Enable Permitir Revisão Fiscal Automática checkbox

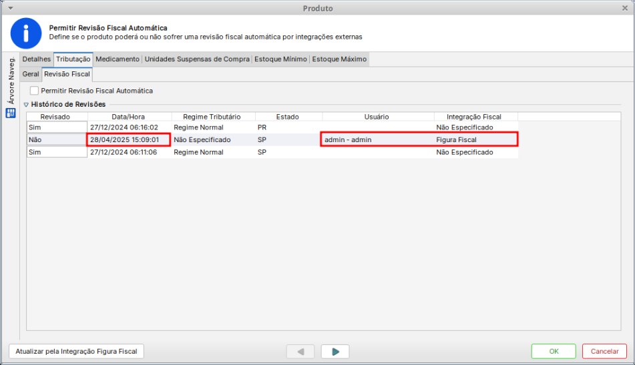click(x=34, y=91)
